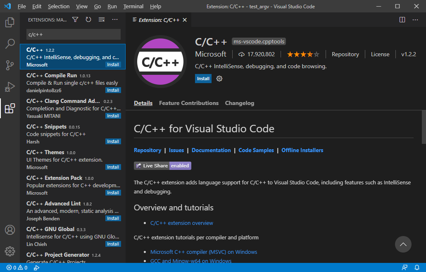Install the C/C++ extension from detail page

pyautogui.click(x=203, y=79)
